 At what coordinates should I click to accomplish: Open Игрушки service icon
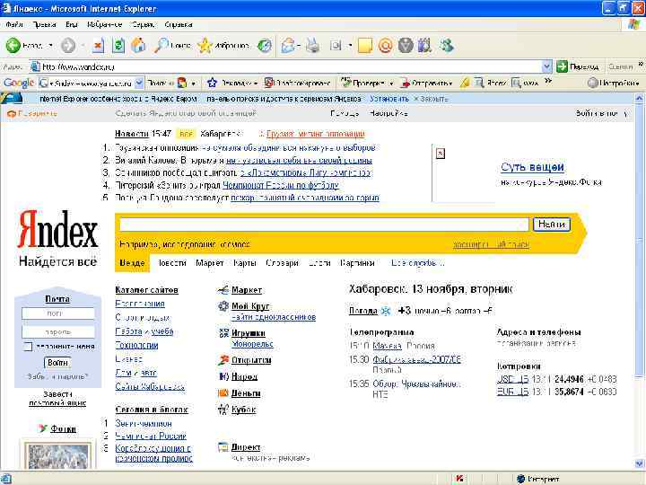tap(223, 333)
